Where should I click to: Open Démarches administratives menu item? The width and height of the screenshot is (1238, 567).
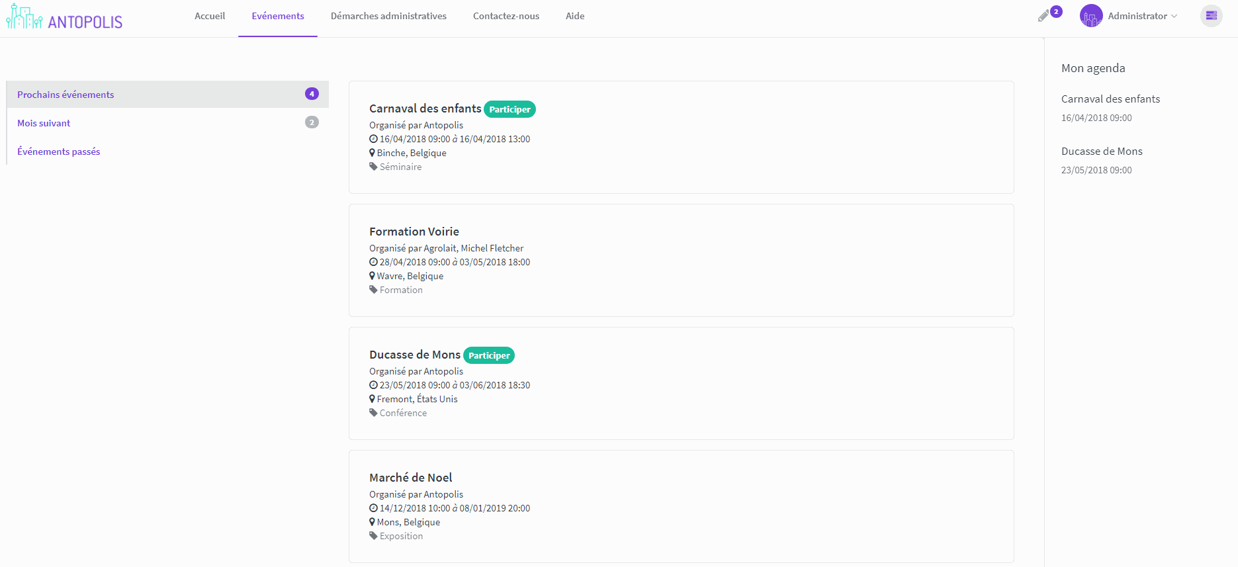pos(388,16)
